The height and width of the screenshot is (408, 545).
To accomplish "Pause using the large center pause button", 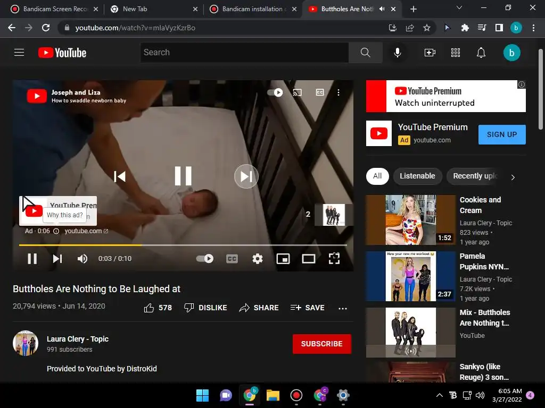I will 183,176.
